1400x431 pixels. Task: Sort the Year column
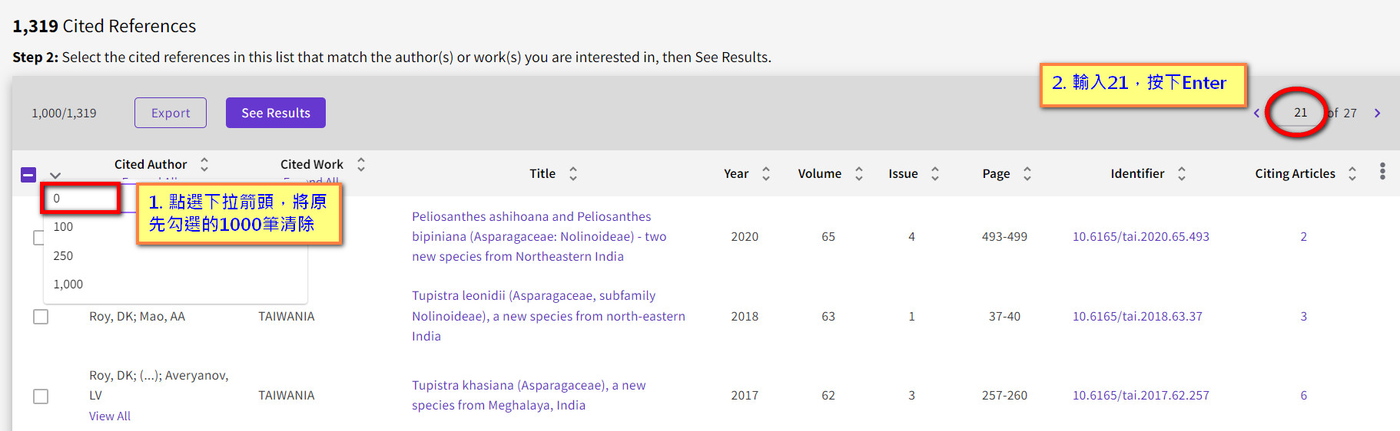point(766,173)
